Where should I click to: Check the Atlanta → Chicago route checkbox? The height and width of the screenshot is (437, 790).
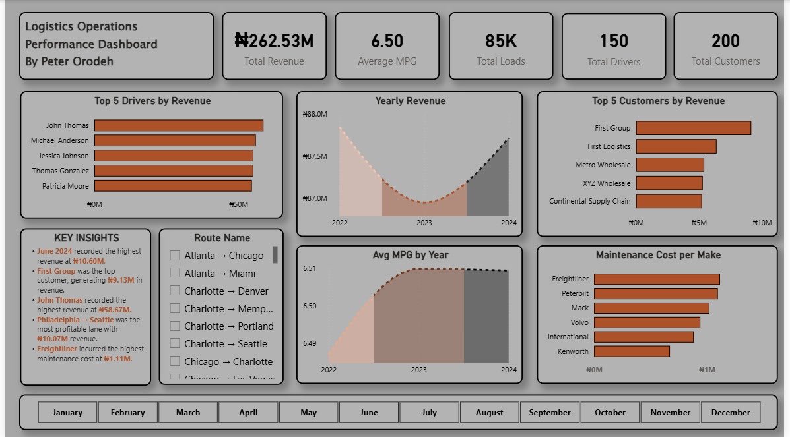175,255
